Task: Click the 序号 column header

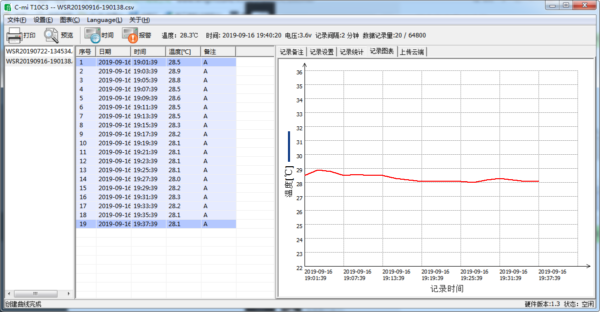Action: [85, 51]
